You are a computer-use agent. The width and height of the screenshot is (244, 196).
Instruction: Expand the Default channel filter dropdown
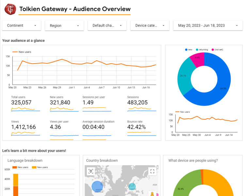107,26
